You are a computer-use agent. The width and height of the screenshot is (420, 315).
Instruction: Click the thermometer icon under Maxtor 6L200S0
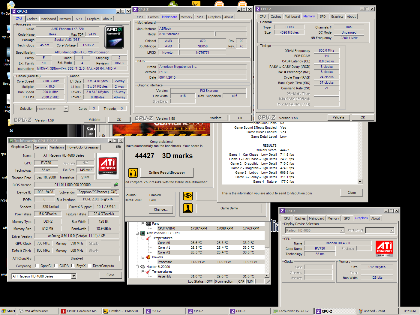[148, 272]
